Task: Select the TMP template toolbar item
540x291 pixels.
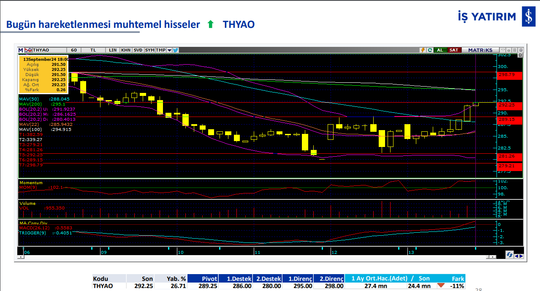Action: [x=160, y=50]
